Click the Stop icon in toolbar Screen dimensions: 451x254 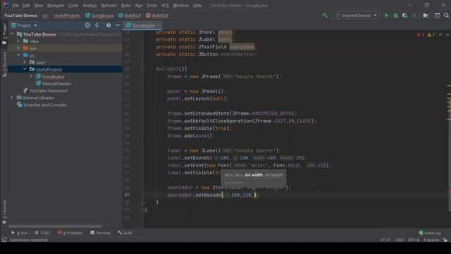(x=414, y=16)
